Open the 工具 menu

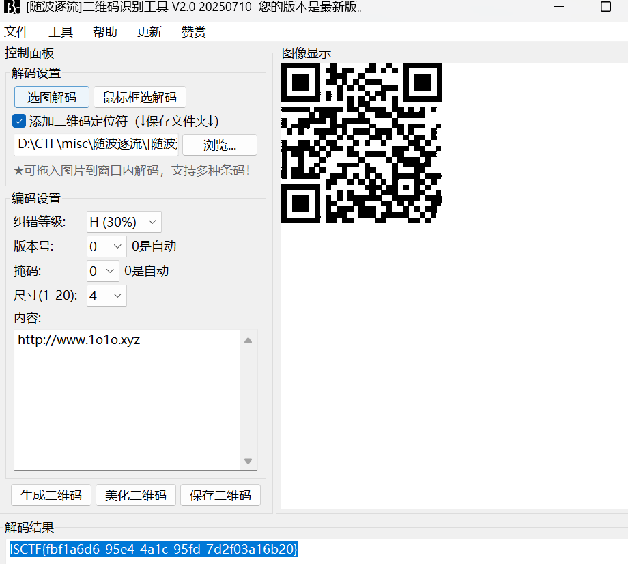[x=61, y=32]
